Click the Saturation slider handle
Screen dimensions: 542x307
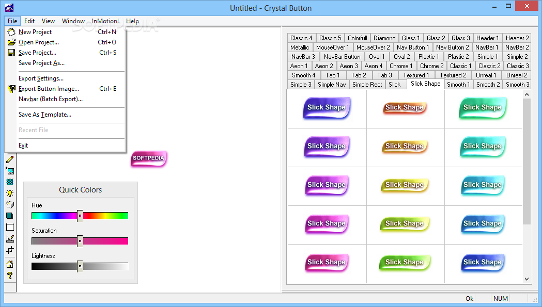coord(80,241)
